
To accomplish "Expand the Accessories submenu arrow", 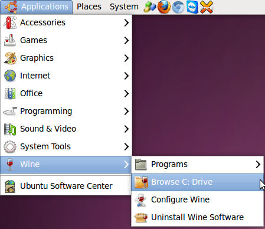I will [x=126, y=22].
